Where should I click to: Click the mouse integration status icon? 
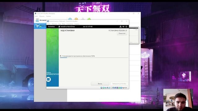[x=119, y=88]
